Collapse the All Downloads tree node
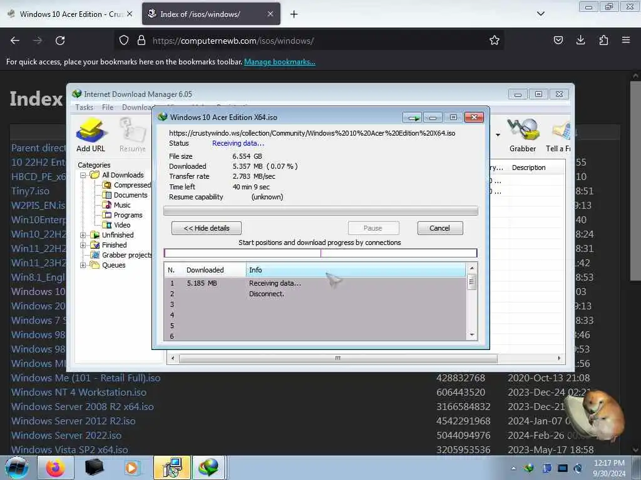 tap(83, 175)
